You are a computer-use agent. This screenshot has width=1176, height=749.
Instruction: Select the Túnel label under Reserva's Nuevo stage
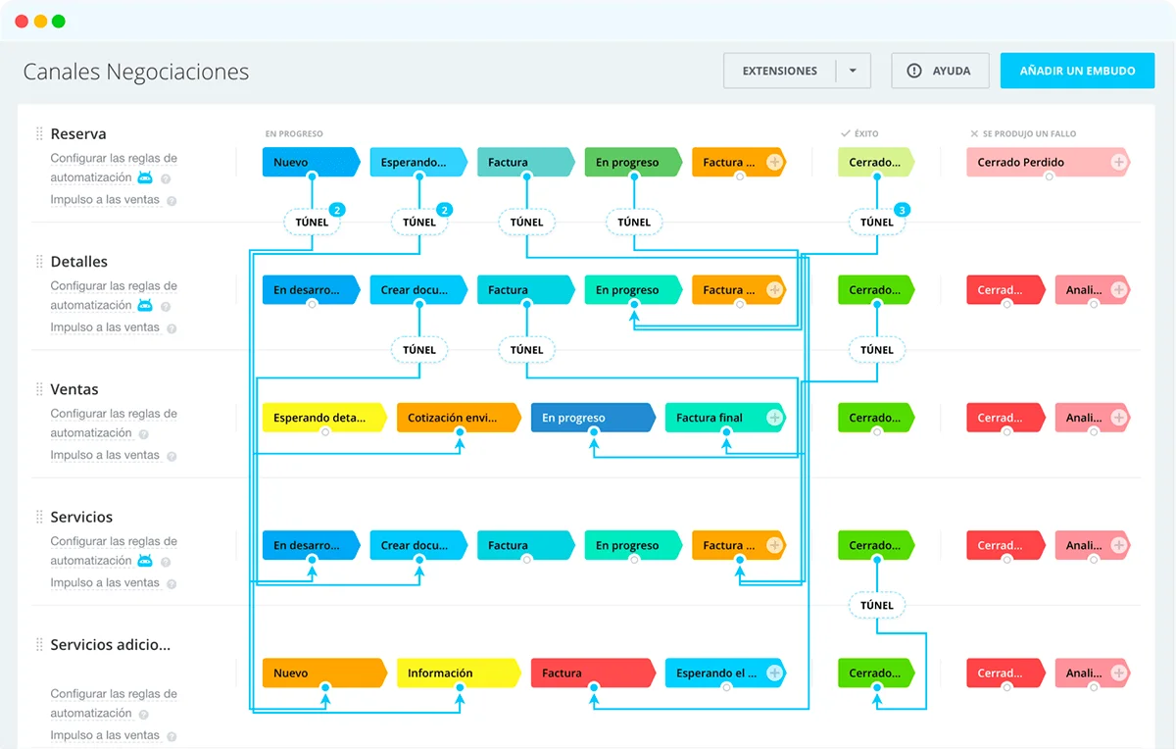click(312, 223)
